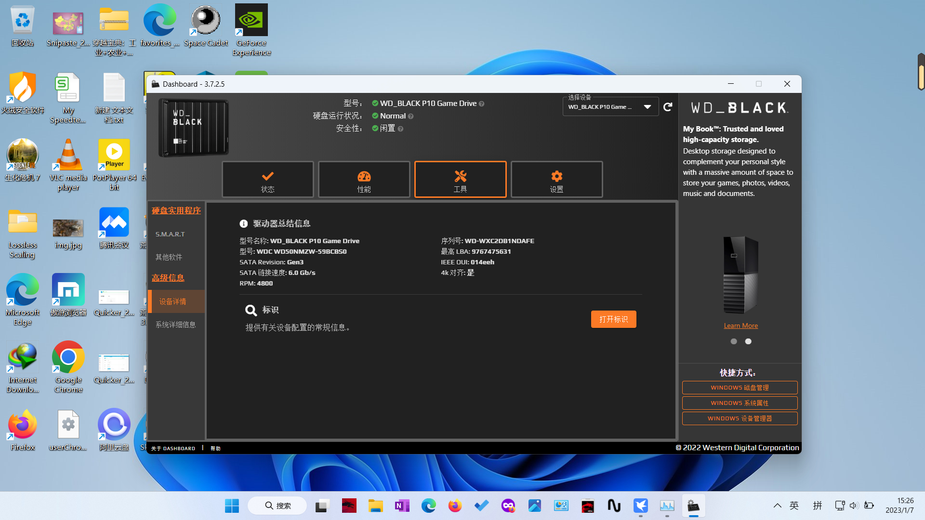
Task: Click the My Book drive promo image
Action: [x=740, y=275]
